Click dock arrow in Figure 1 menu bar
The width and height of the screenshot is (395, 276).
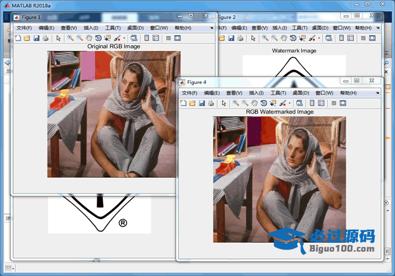pyautogui.click(x=212, y=28)
